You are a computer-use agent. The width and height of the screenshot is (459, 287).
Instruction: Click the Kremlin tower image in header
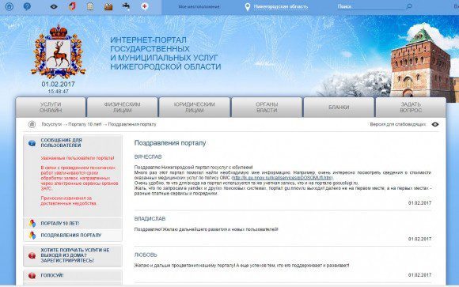point(421,63)
